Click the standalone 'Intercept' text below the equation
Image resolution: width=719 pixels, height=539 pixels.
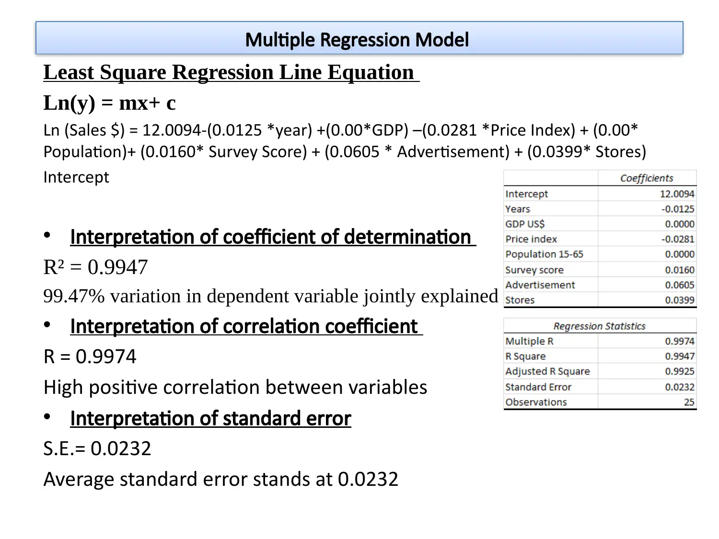(76, 177)
